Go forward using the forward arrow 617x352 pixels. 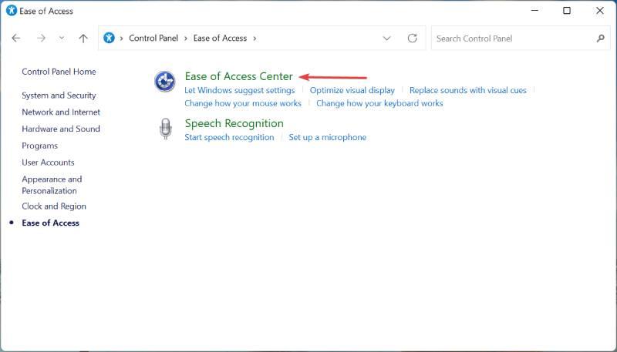41,38
